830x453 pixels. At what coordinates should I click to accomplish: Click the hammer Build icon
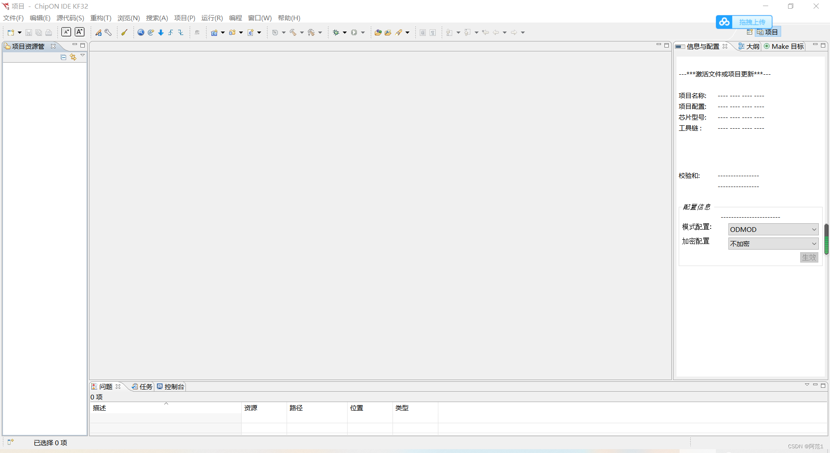pos(293,32)
